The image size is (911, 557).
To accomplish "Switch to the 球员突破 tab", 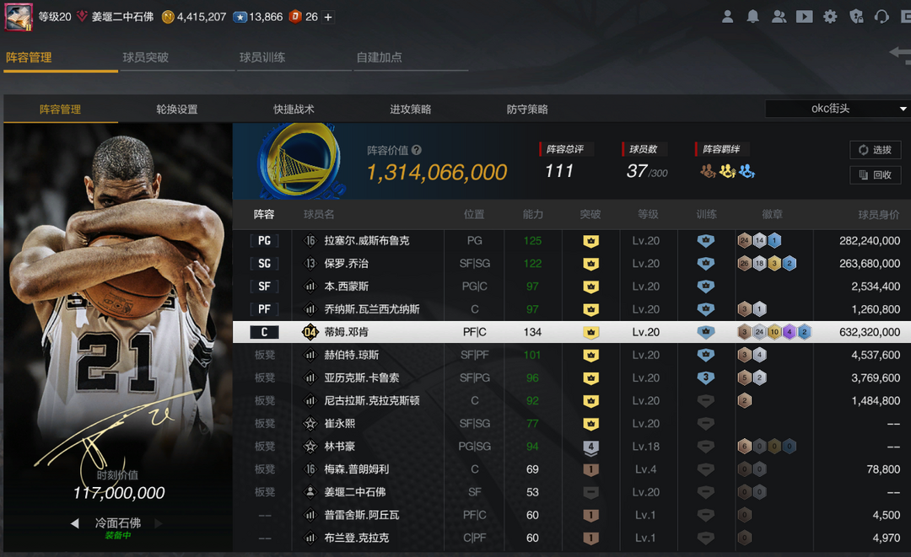I will pos(145,57).
